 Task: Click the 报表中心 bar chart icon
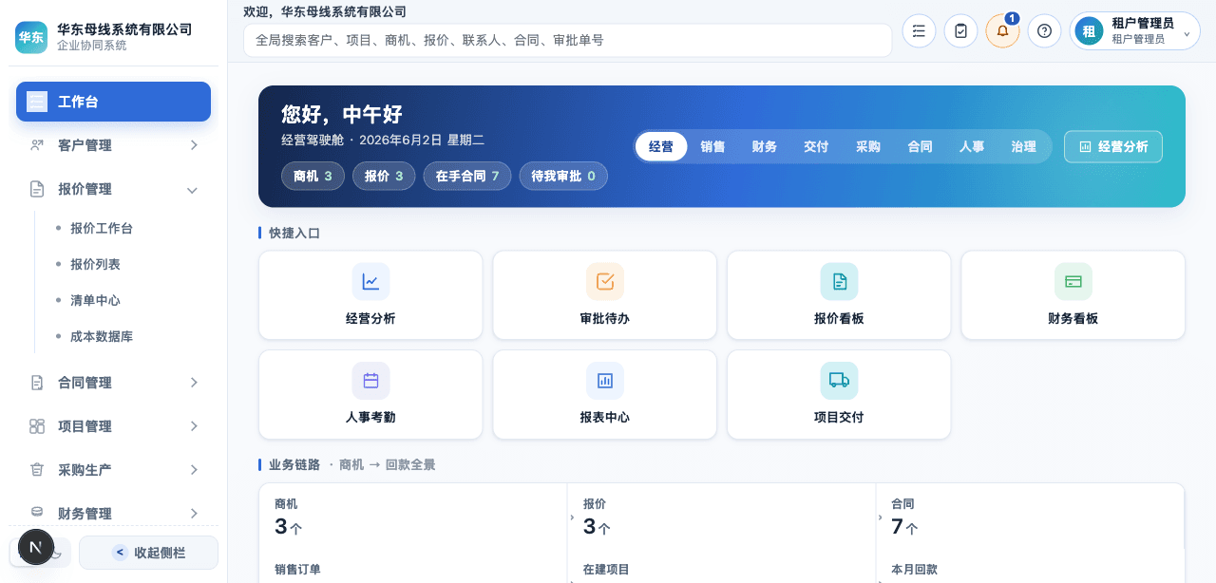point(605,381)
